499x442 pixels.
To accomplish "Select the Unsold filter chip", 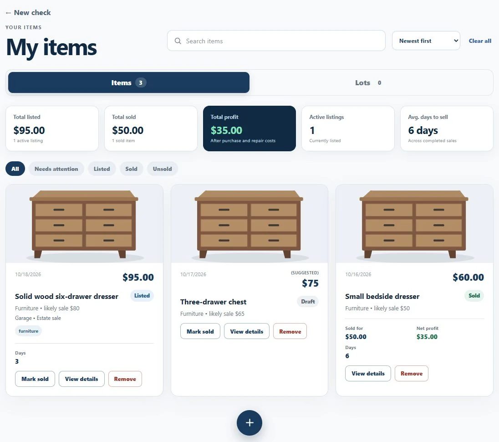I will [x=162, y=169].
